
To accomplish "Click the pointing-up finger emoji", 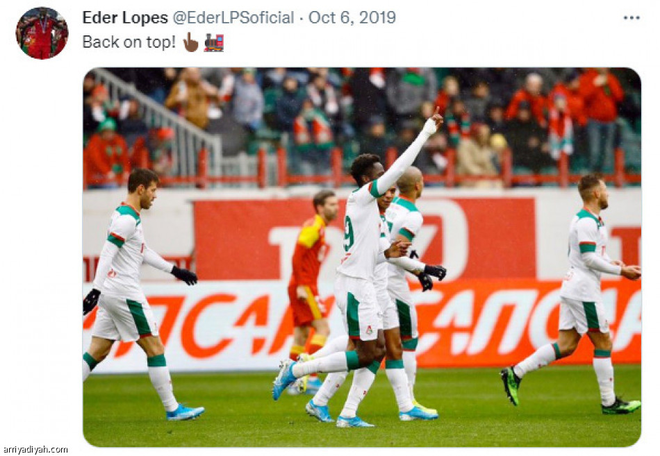I will pyautogui.click(x=190, y=42).
